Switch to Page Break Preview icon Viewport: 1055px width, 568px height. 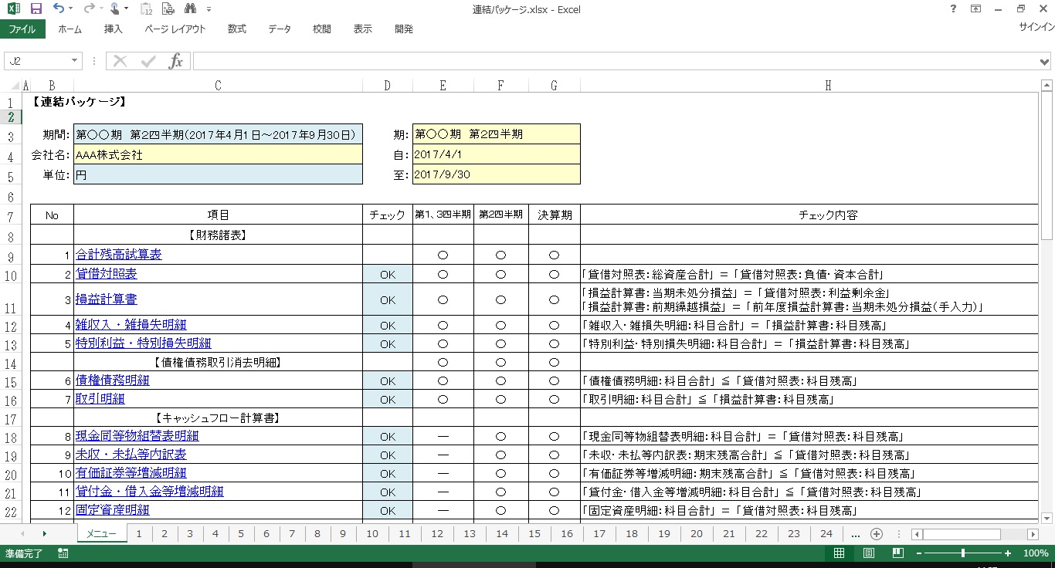pyautogui.click(x=897, y=553)
